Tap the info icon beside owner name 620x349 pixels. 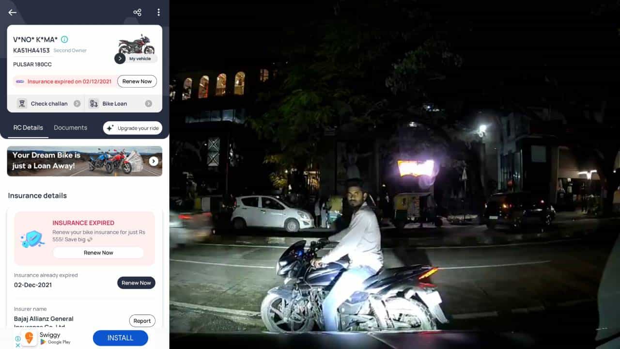click(64, 39)
